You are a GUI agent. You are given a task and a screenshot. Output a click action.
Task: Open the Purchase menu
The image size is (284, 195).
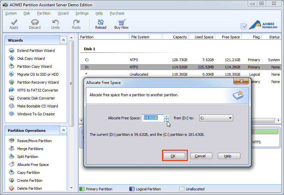coord(117,13)
